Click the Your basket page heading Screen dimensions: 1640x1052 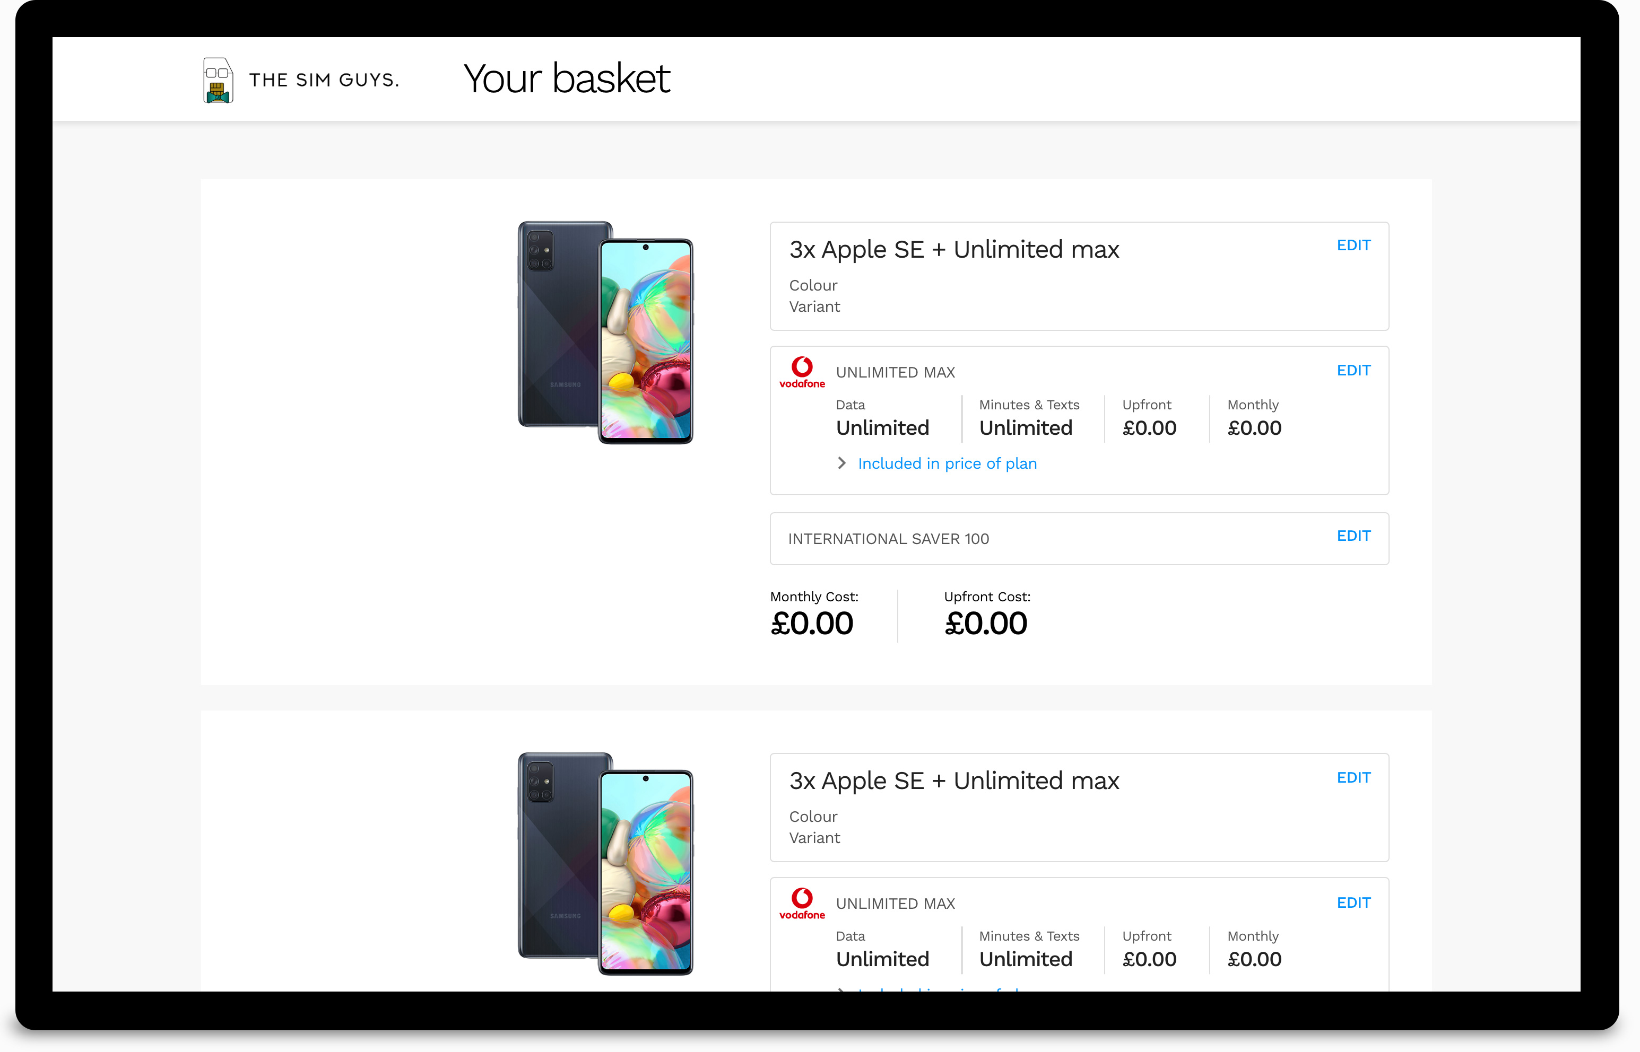click(x=567, y=78)
